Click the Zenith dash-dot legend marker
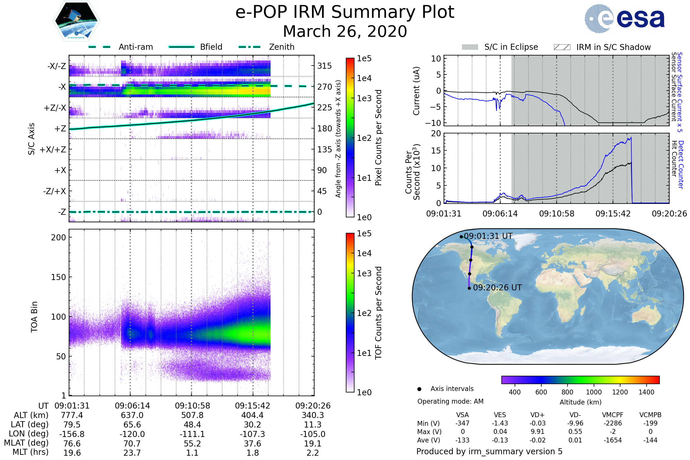The image size is (690, 460). click(250, 47)
